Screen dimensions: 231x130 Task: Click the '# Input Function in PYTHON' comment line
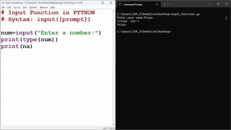[48, 13]
